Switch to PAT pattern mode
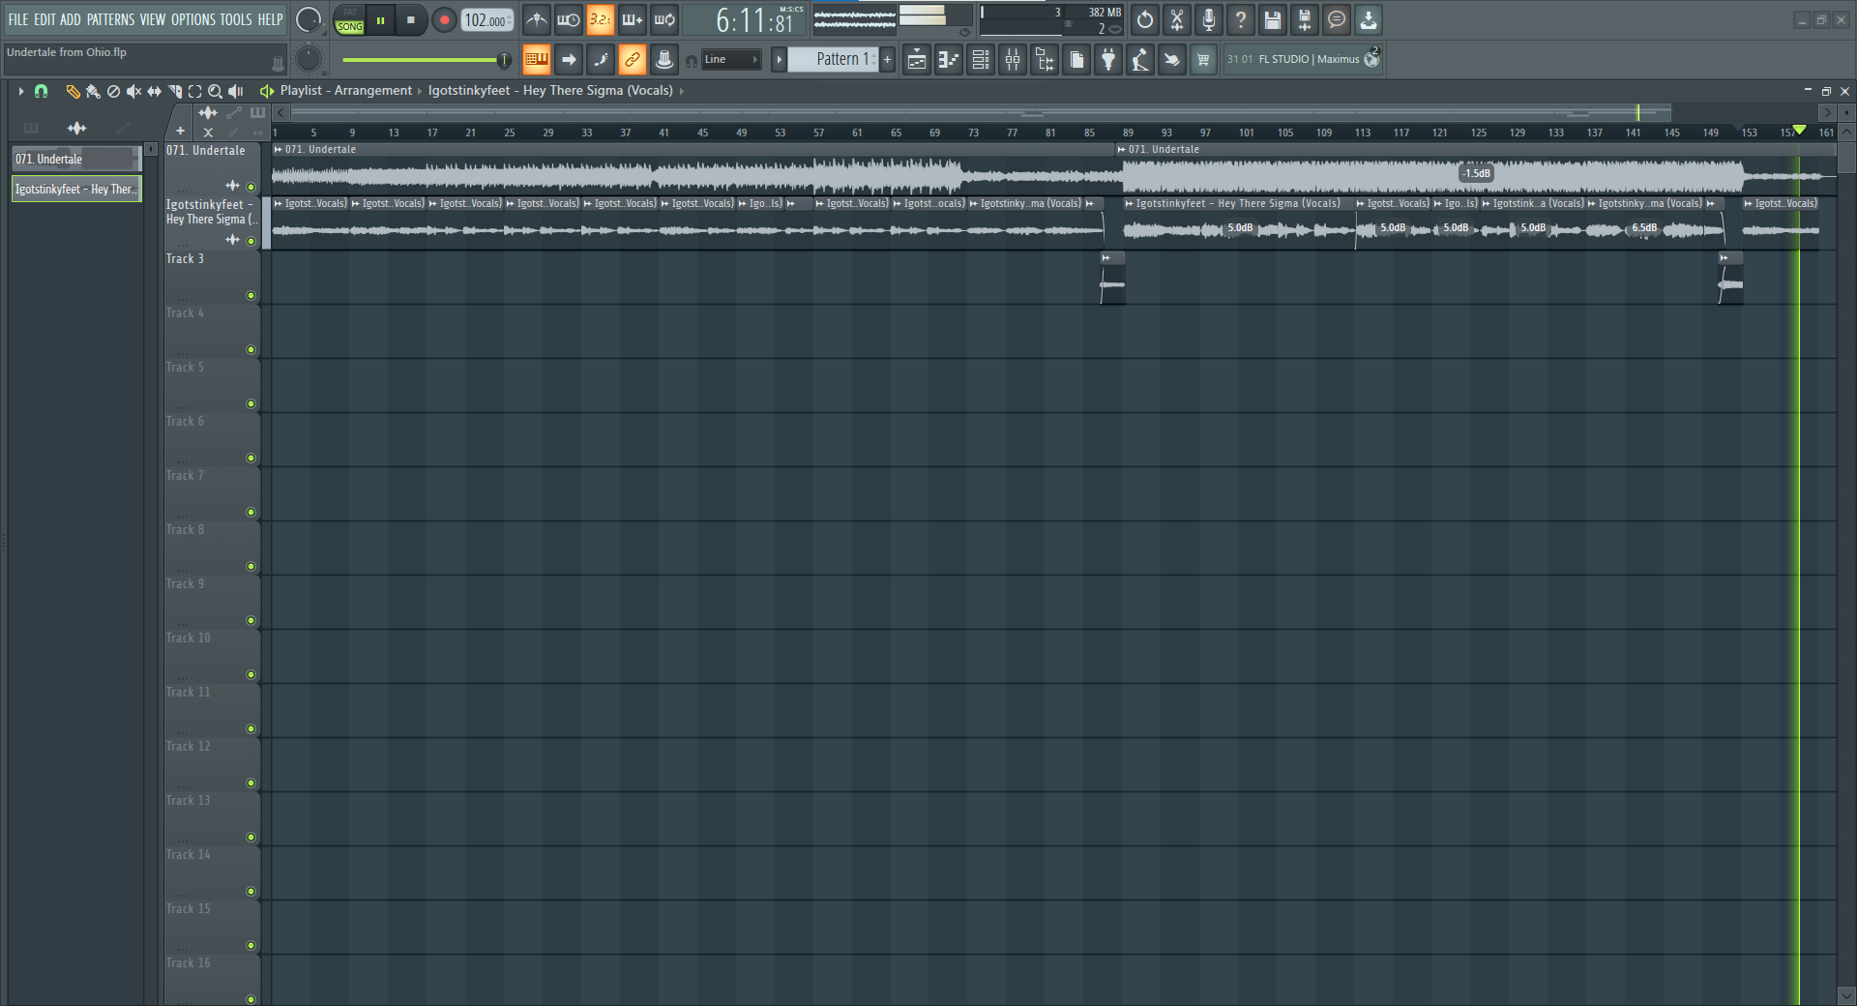This screenshot has height=1006, width=1857. click(x=349, y=13)
